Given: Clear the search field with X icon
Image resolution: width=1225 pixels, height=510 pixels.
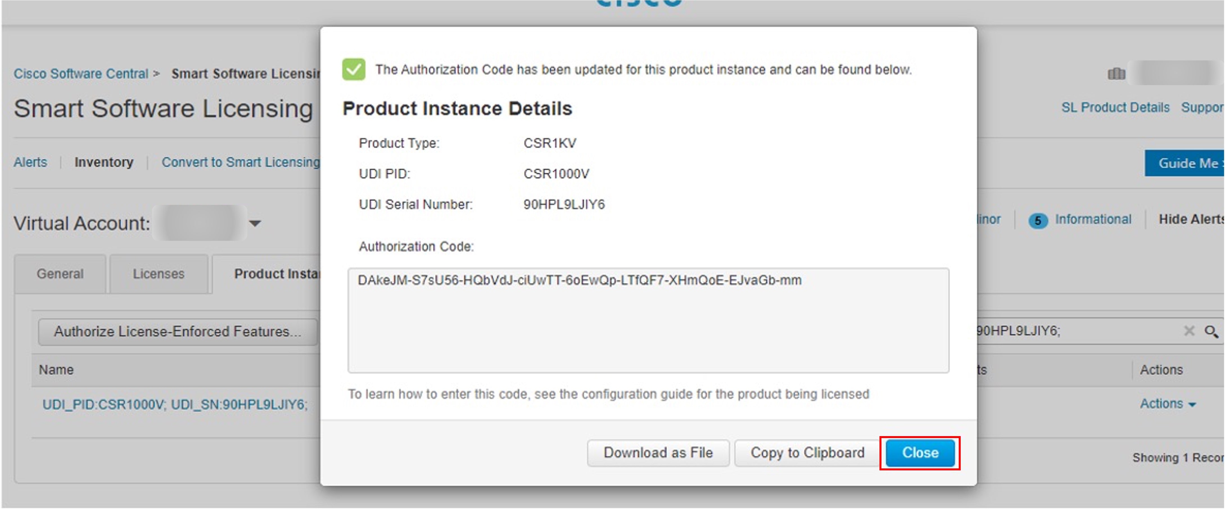Looking at the screenshot, I should pyautogui.click(x=1189, y=330).
